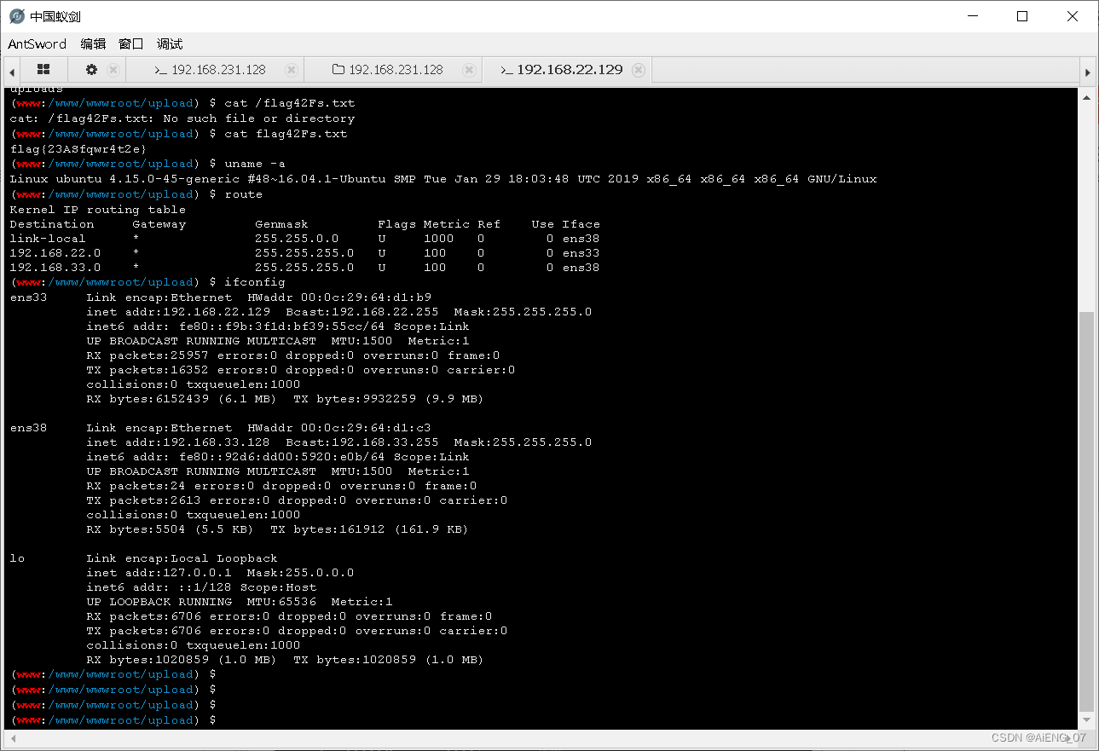
Task: Click the 192.168.22.0 routing destination
Action: click(55, 253)
